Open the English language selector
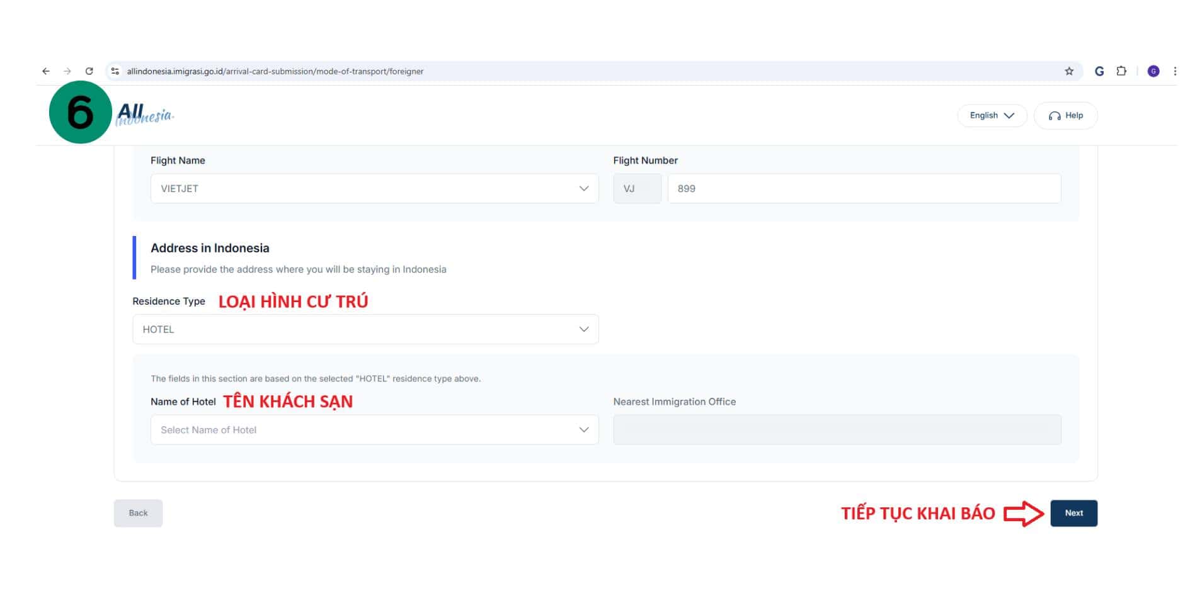Image resolution: width=1195 pixels, height=603 pixels. click(992, 116)
